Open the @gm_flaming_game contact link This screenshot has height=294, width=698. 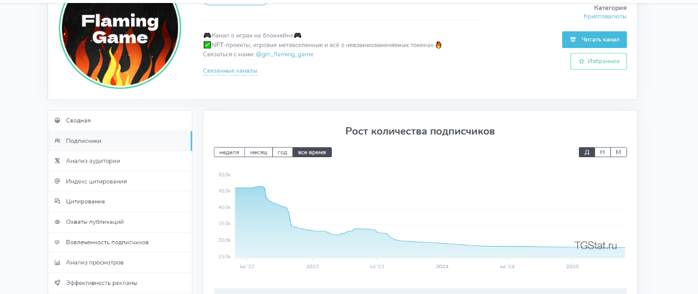[284, 54]
